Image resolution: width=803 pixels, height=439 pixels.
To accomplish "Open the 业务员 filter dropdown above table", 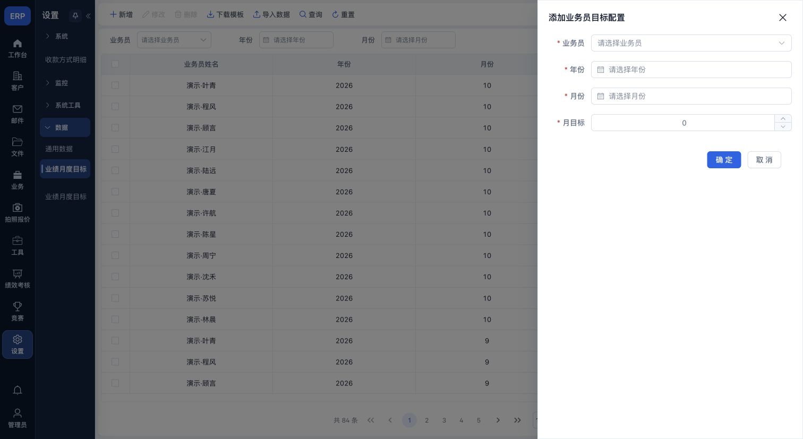I will click(x=174, y=40).
